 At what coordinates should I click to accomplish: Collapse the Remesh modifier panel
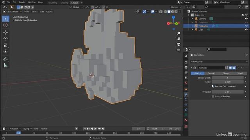tap(191, 68)
